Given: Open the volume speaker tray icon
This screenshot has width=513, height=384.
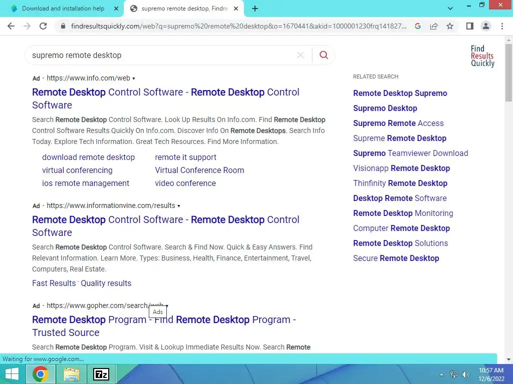Looking at the screenshot, I should tap(466, 374).
